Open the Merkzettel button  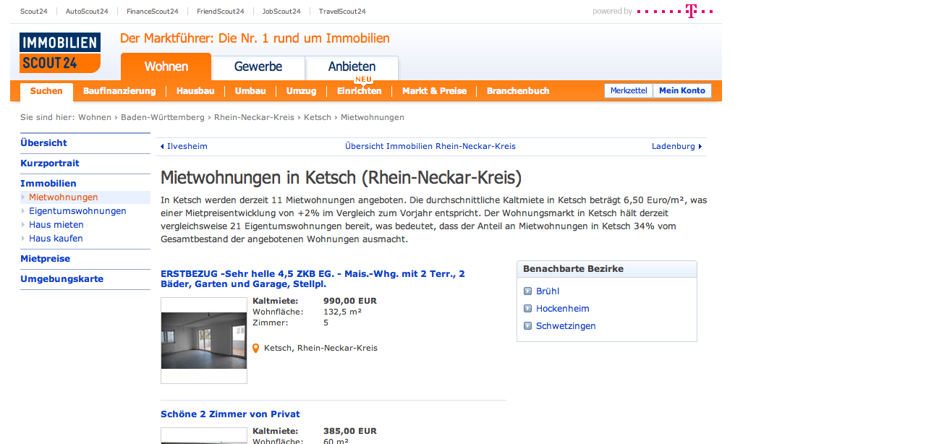coord(629,91)
